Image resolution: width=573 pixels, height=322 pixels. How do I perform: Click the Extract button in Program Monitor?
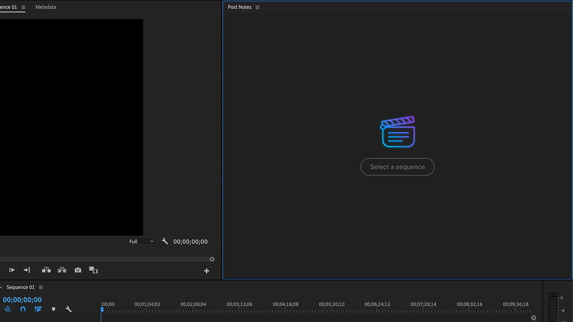62,270
